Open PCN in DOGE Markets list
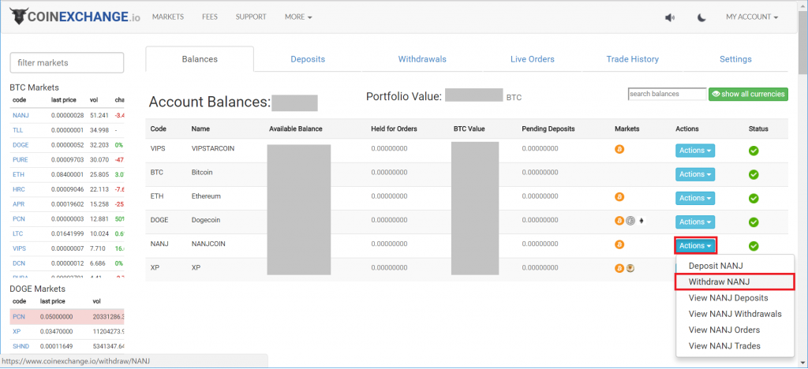The height and width of the screenshot is (369, 808). point(19,317)
